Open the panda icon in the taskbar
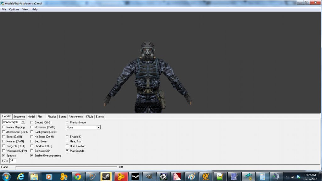Screen dimensions: 322x181 [x=164, y=177]
